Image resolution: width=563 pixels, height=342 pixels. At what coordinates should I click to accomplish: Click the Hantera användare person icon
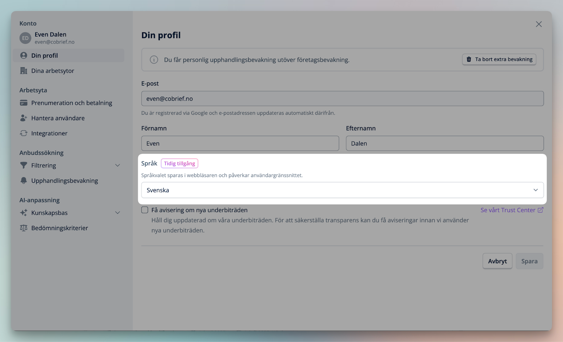pos(24,118)
